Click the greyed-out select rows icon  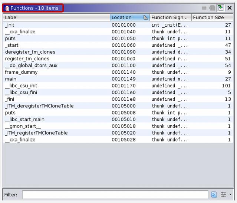204,8
